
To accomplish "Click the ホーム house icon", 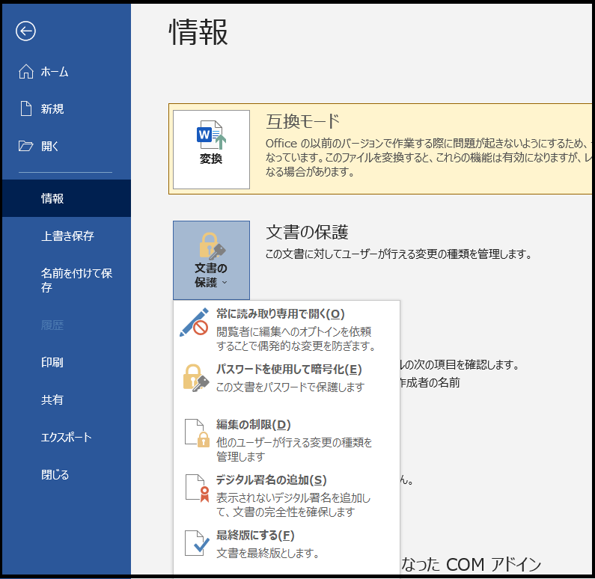I will pos(26,72).
